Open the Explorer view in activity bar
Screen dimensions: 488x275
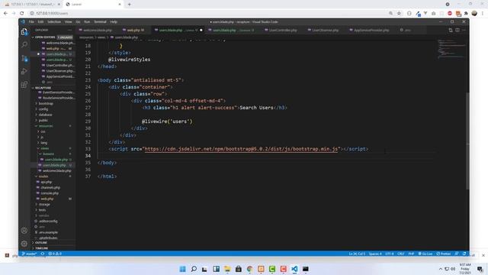(24, 32)
